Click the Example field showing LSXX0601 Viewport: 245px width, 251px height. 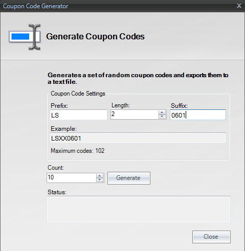point(138,138)
